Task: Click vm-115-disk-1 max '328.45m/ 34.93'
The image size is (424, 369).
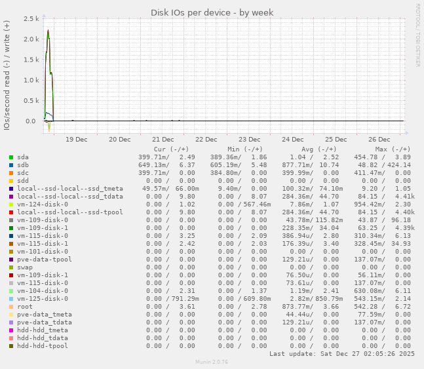Action: coord(382,243)
